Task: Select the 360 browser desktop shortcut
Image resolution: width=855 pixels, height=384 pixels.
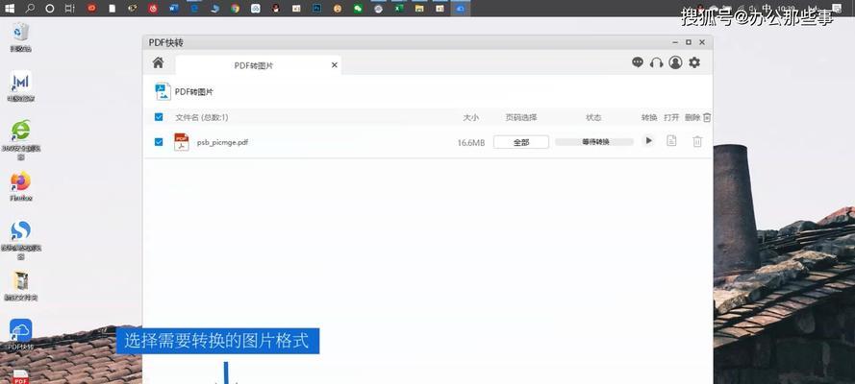Action: [x=21, y=140]
